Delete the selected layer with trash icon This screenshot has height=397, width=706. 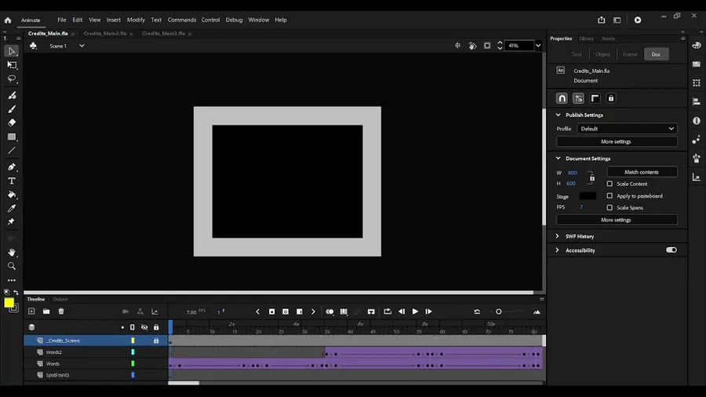tap(61, 311)
